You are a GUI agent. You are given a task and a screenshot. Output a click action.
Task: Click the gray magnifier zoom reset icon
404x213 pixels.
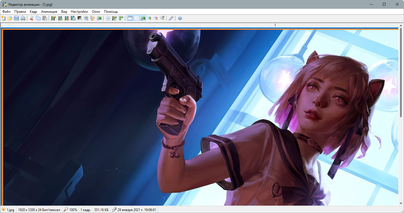[x=162, y=18]
